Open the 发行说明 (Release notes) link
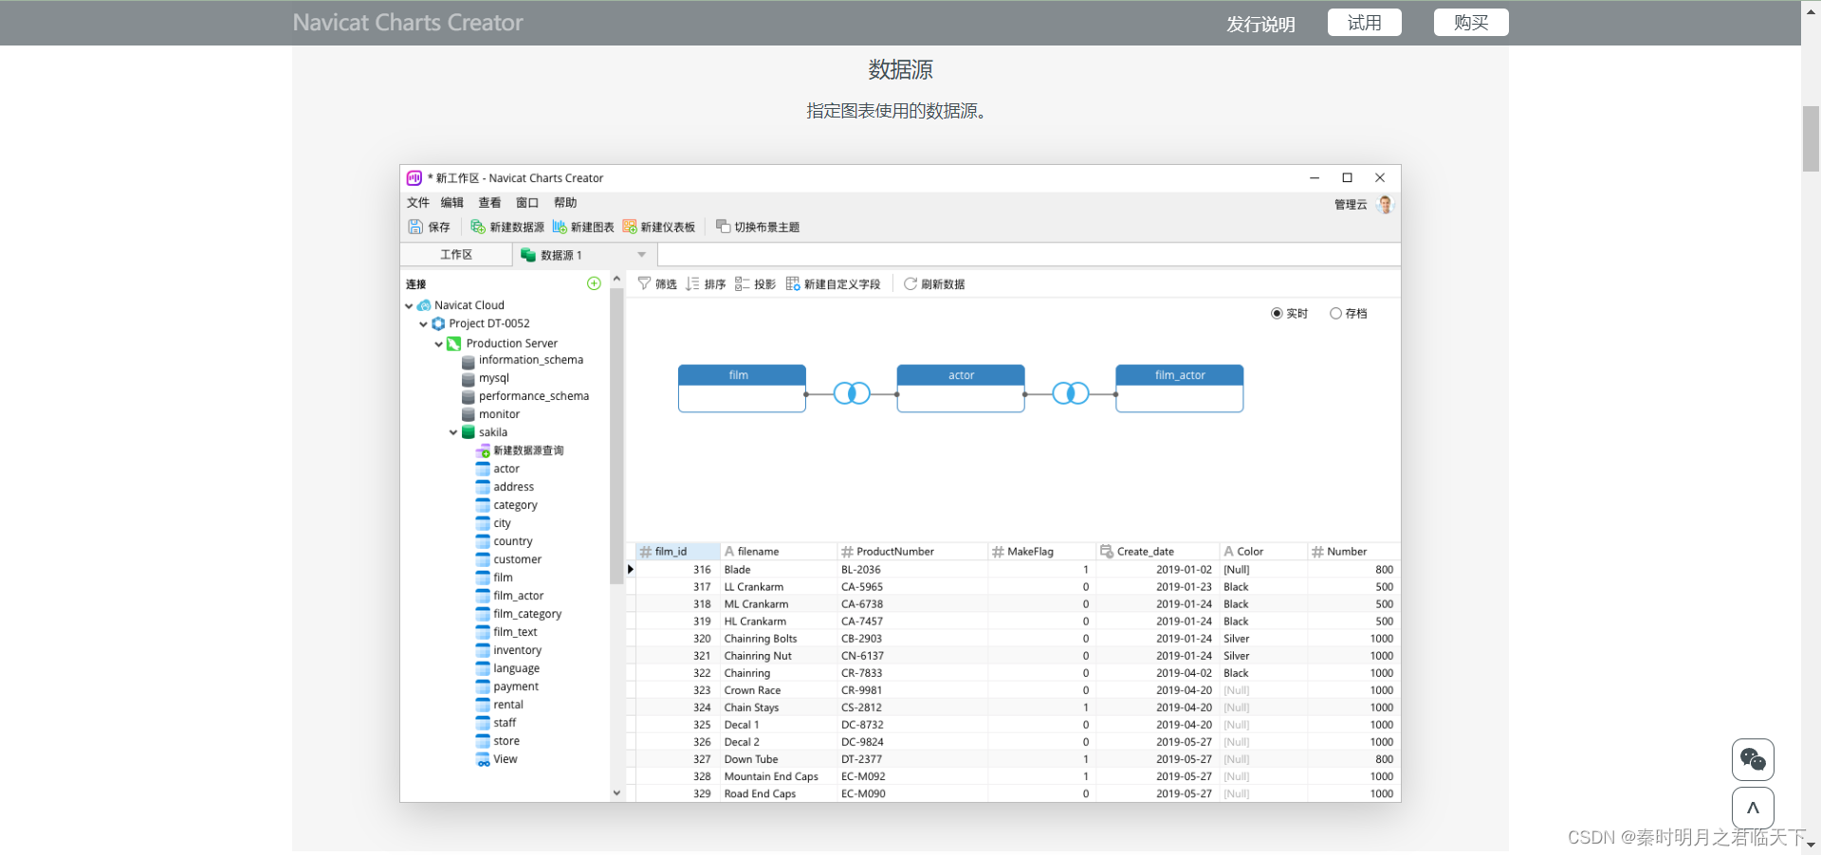The image size is (1821, 855). tap(1260, 24)
